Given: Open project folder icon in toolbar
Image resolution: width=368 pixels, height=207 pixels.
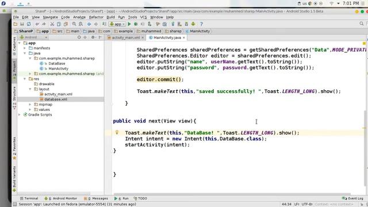Looking at the screenshot, I should click(x=16, y=24).
